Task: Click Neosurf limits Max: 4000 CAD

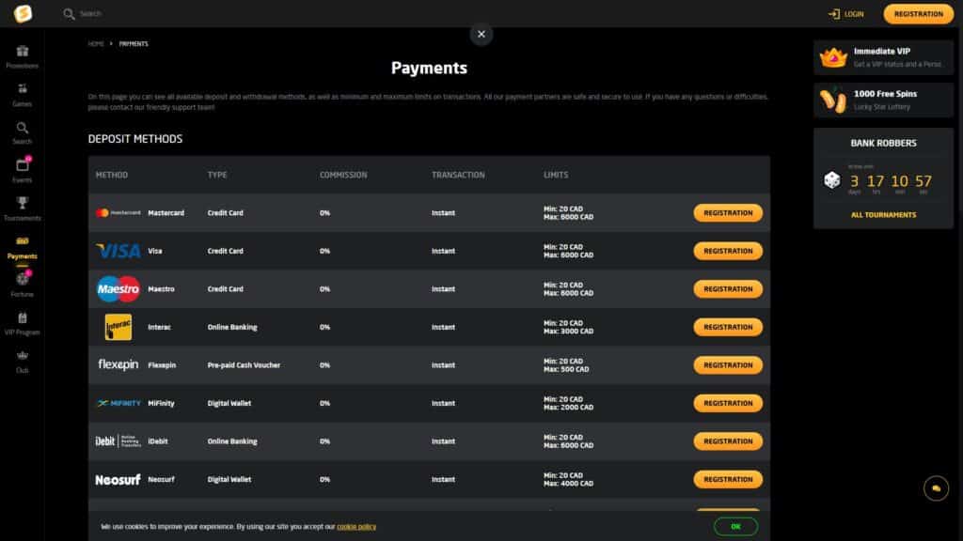Action: point(568,484)
